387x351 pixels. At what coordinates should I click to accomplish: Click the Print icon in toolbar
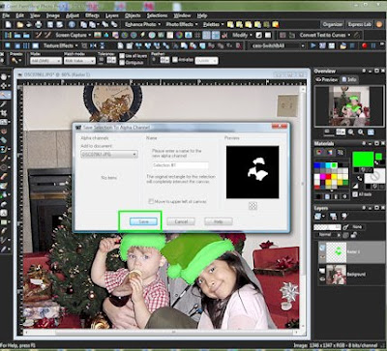(39, 24)
